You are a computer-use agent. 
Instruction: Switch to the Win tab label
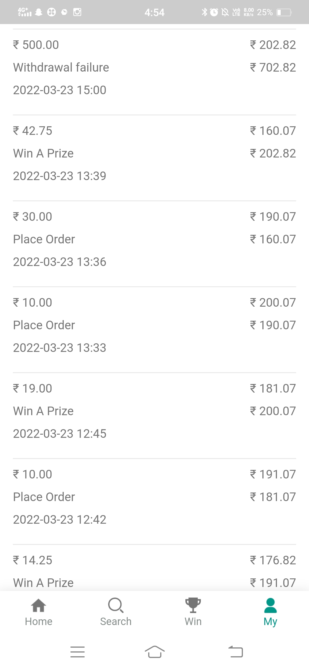[193, 622]
